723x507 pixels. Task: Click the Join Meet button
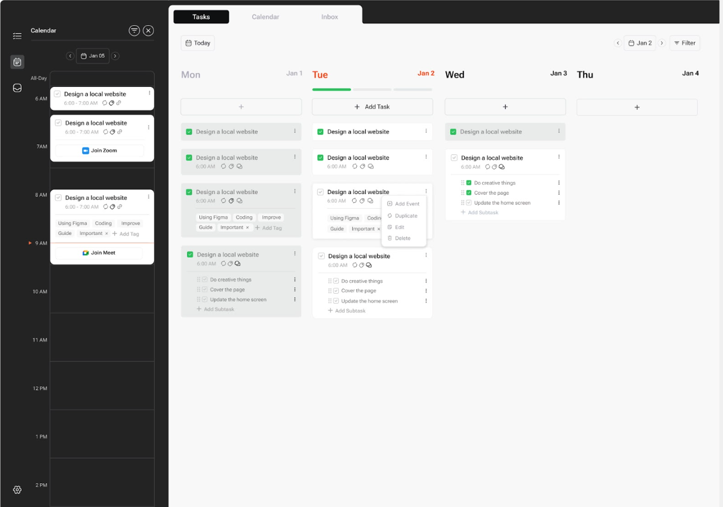pyautogui.click(x=99, y=253)
